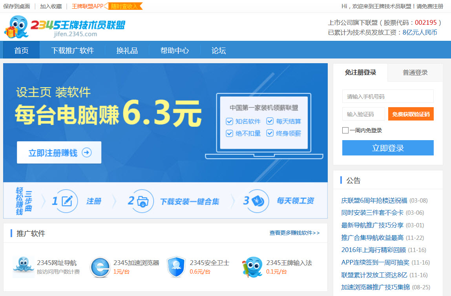Click the 请输入手机号码 phone input field
Screen dimensions: 451x296
click(x=387, y=96)
